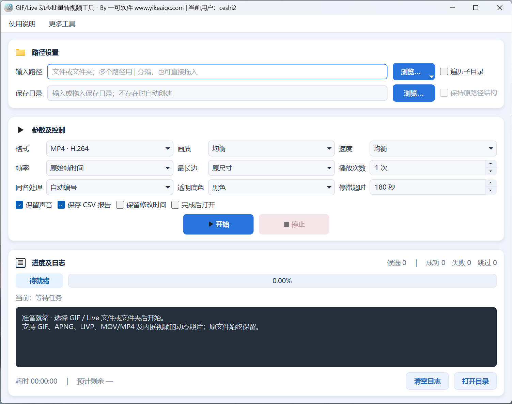Click the dark log output area
Viewport: 512px width, 404px height.
(x=256, y=337)
